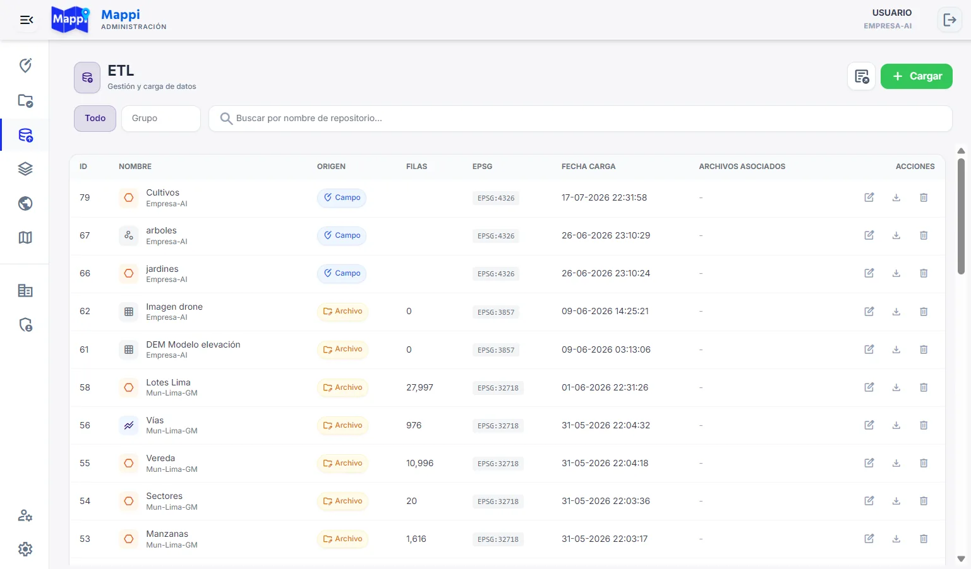Open the globe sidebar icon
This screenshot has width=971, height=569.
[25, 203]
